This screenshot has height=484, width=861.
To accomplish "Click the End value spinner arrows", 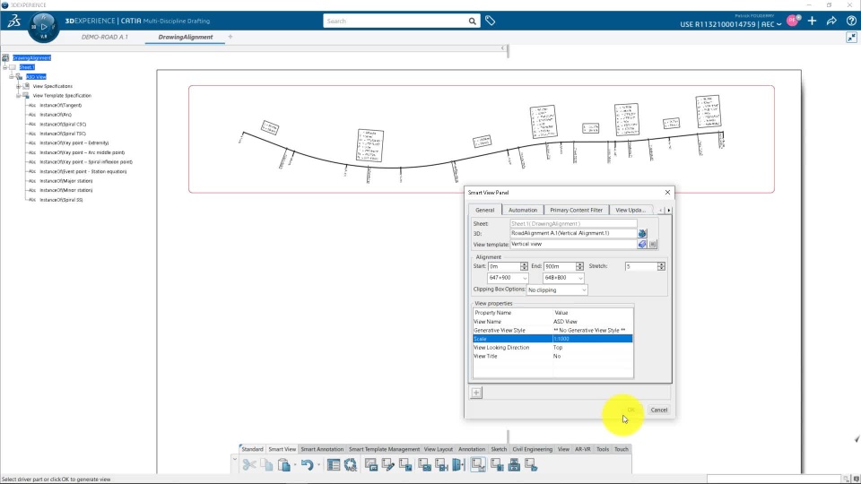I will click(580, 266).
